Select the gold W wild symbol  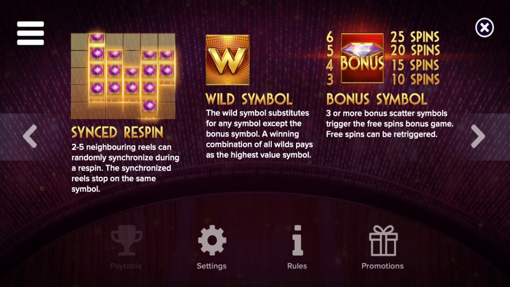pyautogui.click(x=227, y=60)
